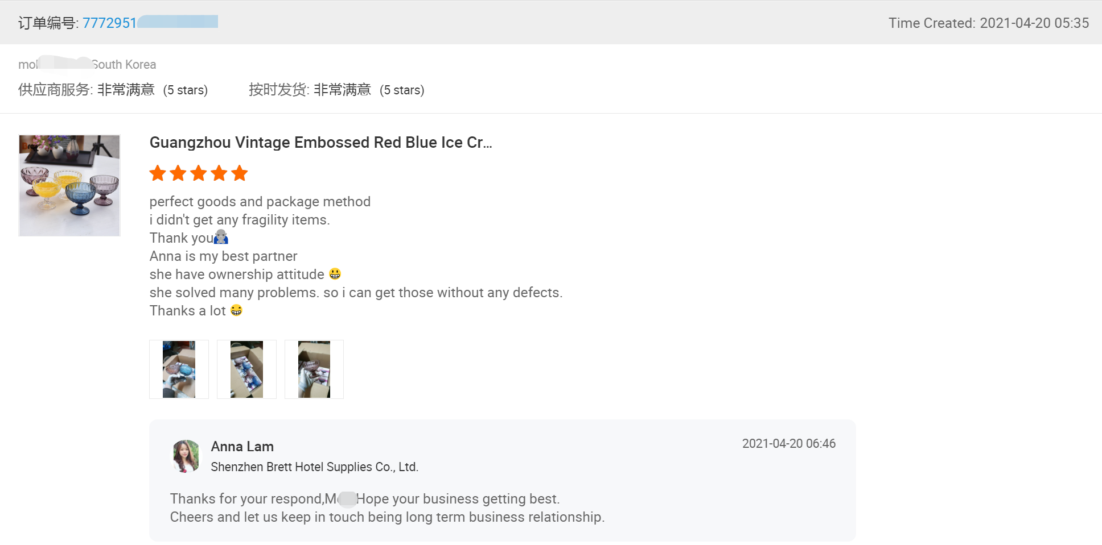Screen dimensions: 1102x545
Task: Click the grinning emoji after Thanks a lot
Action: (236, 310)
